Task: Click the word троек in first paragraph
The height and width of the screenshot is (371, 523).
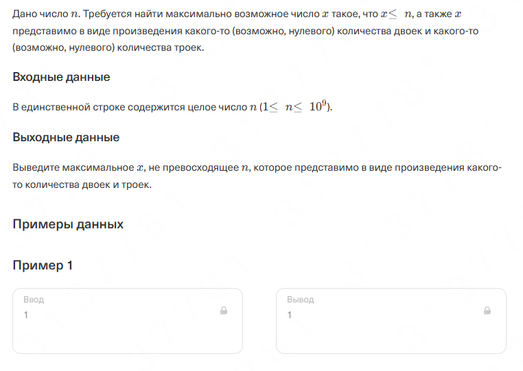Action: coord(188,48)
